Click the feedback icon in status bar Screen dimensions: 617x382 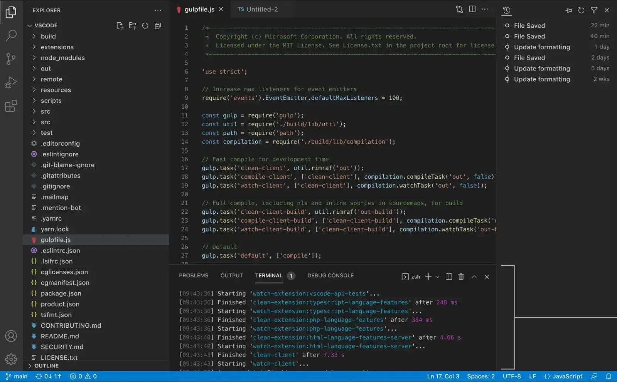click(x=594, y=377)
